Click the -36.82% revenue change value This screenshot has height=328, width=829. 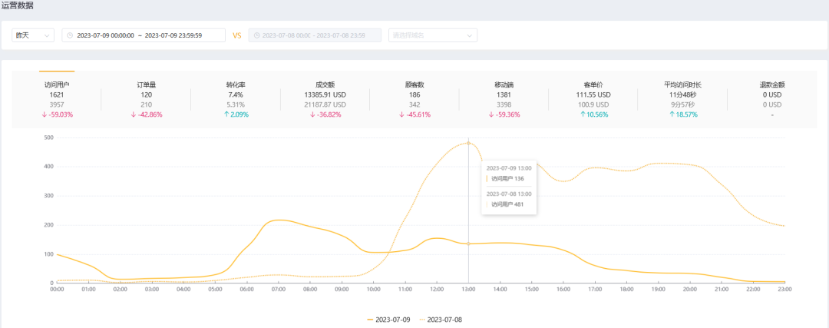coord(325,114)
